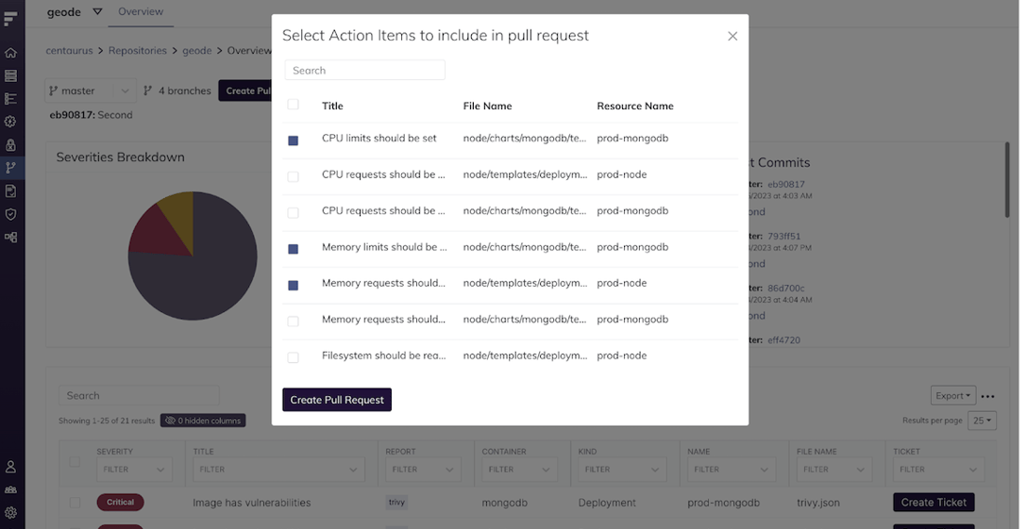
Task: Open the report document sidebar icon
Action: pos(10,191)
